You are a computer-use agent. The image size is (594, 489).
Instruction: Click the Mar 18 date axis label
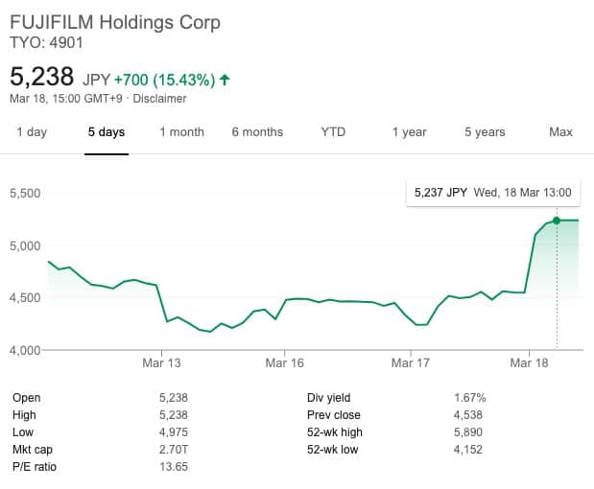(530, 362)
